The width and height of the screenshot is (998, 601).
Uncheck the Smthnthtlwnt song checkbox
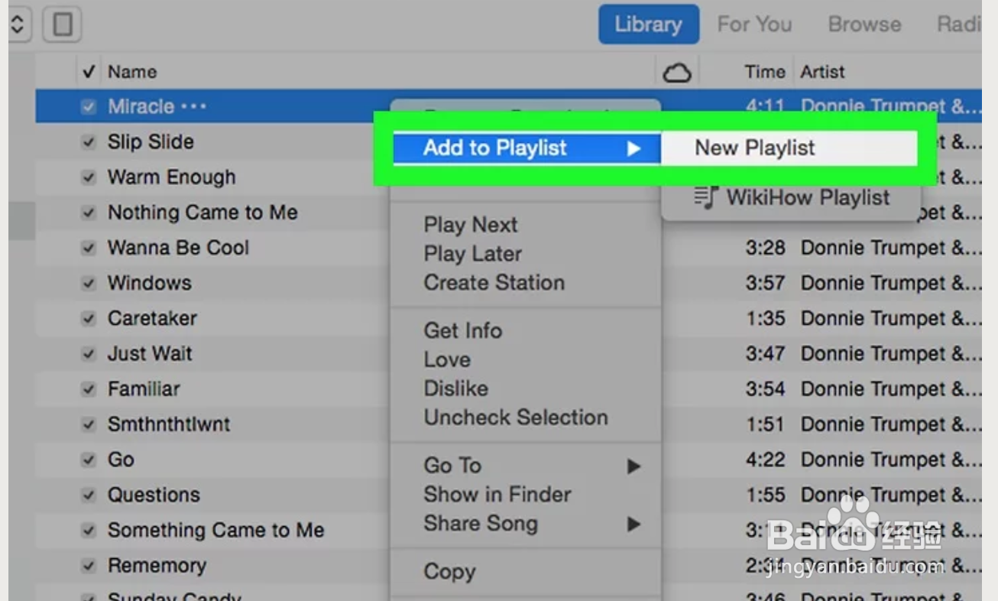[x=89, y=424]
